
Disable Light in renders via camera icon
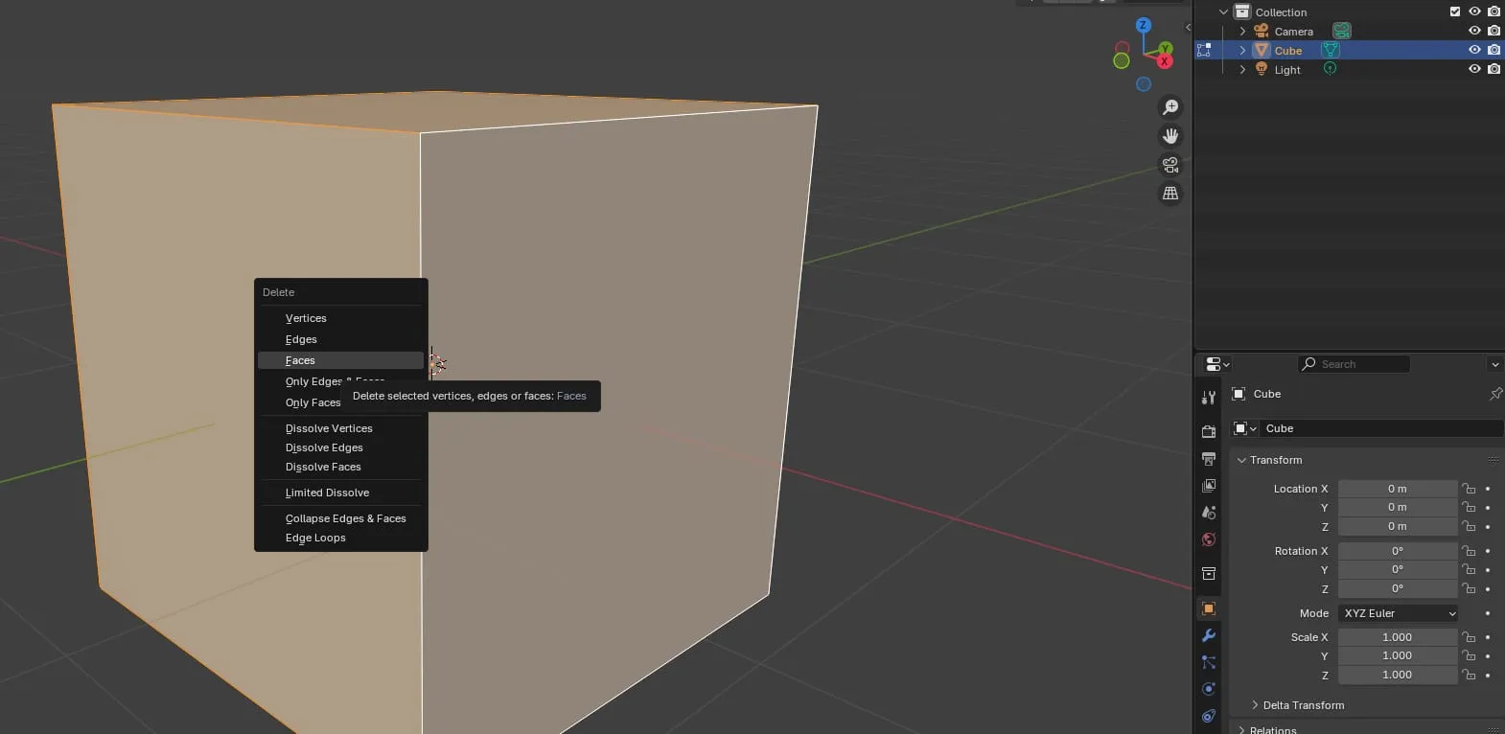coord(1493,69)
